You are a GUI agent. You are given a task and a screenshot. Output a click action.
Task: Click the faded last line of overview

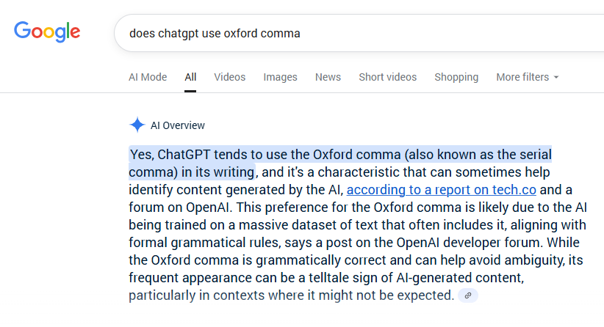tap(291, 295)
